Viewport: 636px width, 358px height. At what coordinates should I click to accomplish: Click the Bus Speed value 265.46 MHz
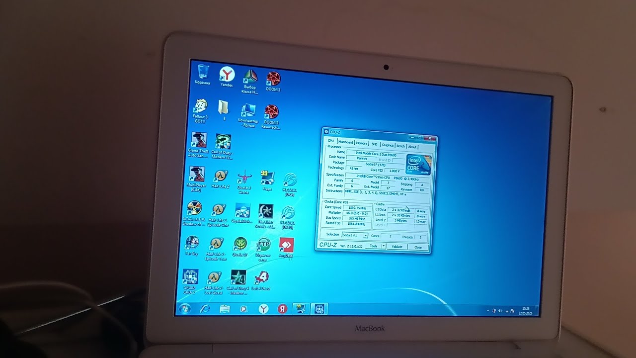click(356, 218)
